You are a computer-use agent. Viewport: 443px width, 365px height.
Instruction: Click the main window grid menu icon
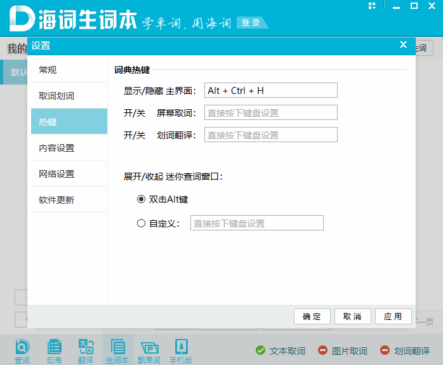click(372, 6)
